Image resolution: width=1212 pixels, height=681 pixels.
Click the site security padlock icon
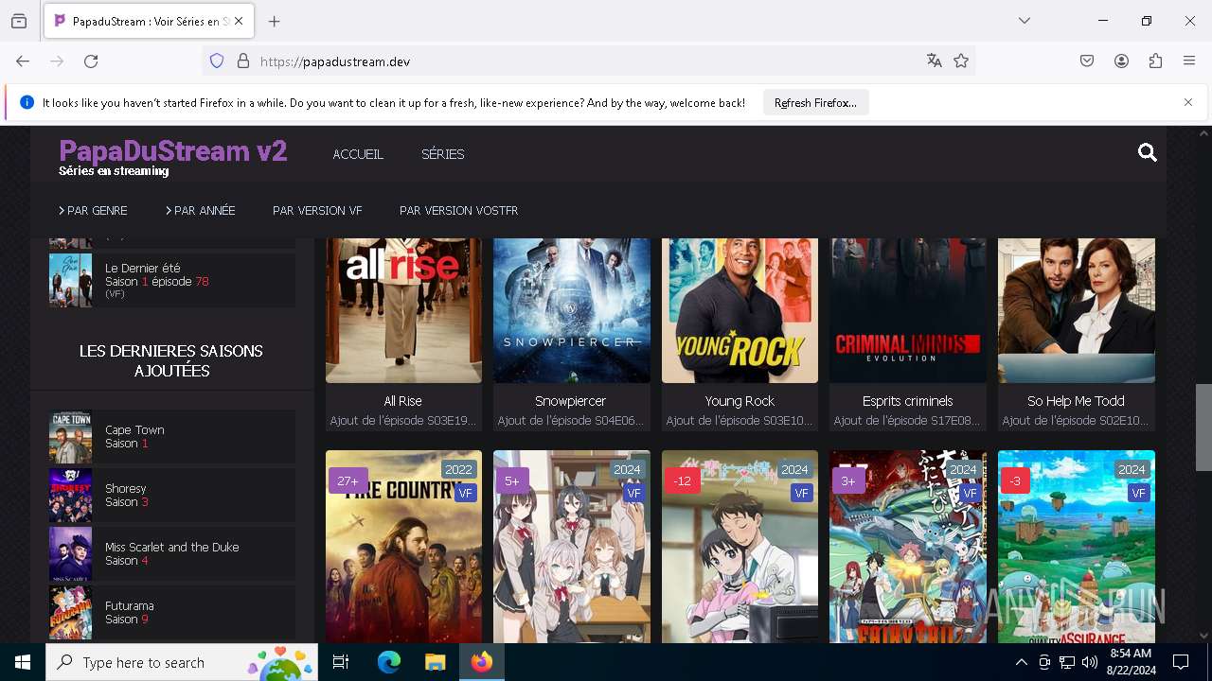click(x=243, y=61)
